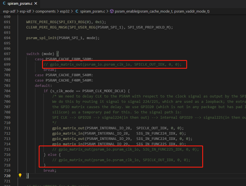This screenshot has width=246, height=186.
Task: Expand breadcrumb chevron after esp-adf
Action: click(x=18, y=11)
